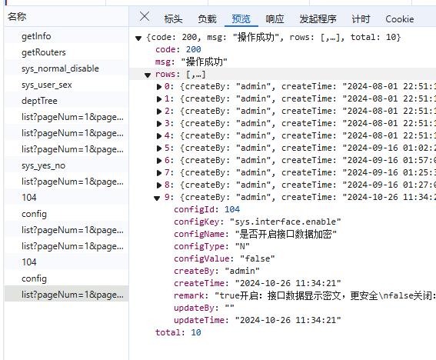Switch to the 计时 tab

(361, 19)
